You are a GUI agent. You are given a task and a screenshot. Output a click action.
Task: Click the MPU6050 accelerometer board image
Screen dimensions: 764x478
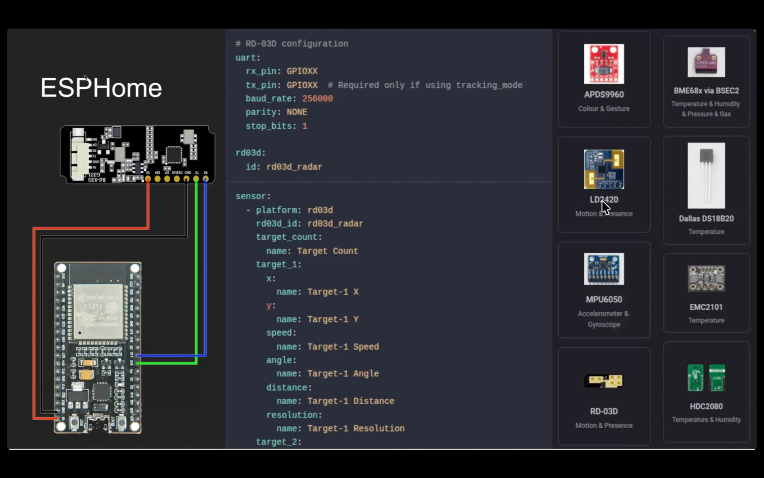[x=604, y=269]
